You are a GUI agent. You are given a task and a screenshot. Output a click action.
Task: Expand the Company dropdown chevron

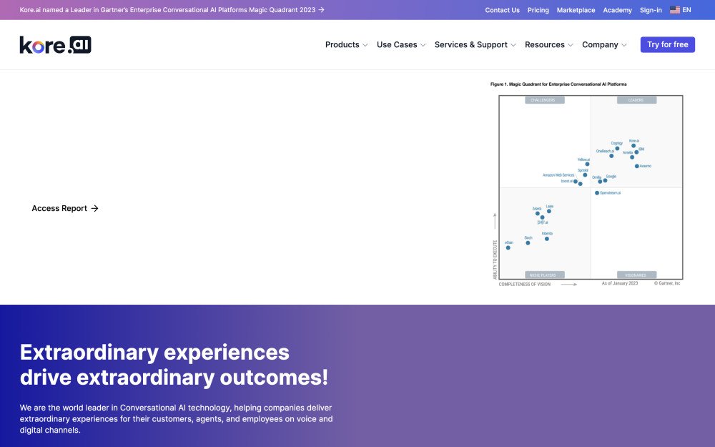pos(624,45)
